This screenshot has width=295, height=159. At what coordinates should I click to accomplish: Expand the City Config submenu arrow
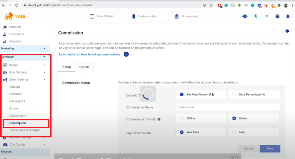pos(44,145)
